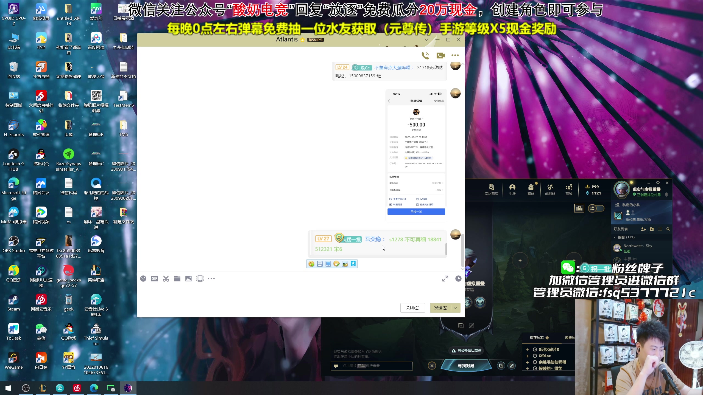Toggle the voice chat icon beside 寻找对局
The width and height of the screenshot is (703, 395).
[x=501, y=366]
